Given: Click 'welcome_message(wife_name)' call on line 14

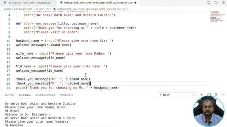Looking at the screenshot, I should coord(41,58).
